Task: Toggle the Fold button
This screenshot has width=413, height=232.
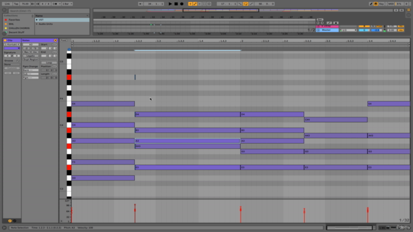Action: click(x=63, y=40)
